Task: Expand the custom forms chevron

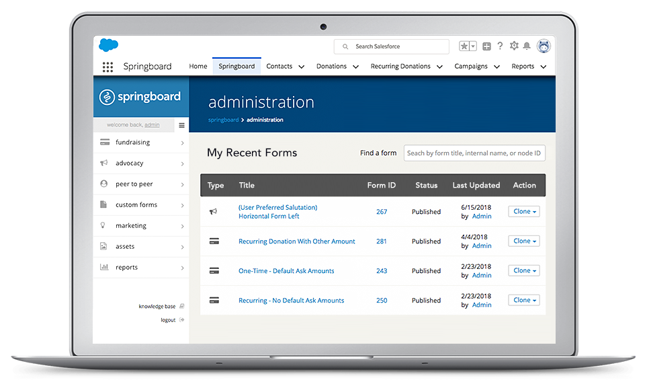Action: click(183, 206)
